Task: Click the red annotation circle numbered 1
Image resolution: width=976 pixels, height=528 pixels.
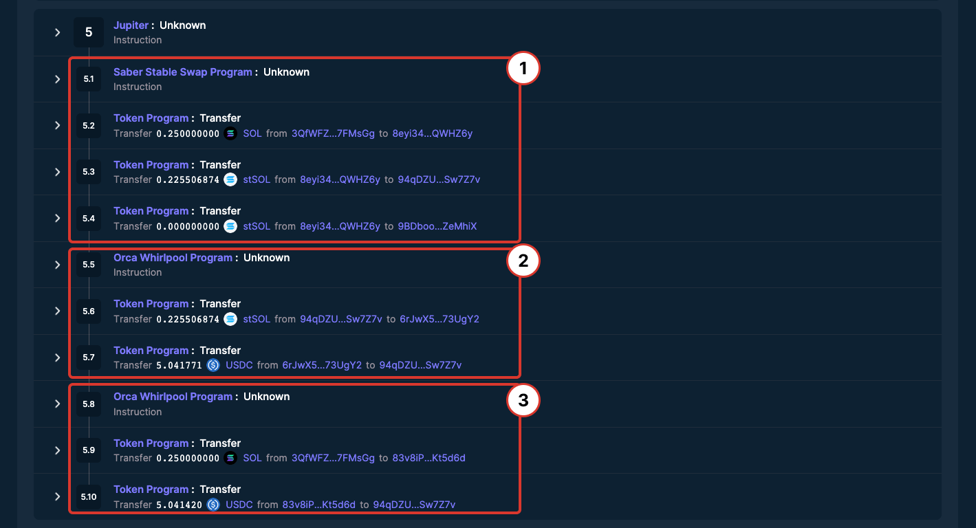Action: (x=523, y=69)
